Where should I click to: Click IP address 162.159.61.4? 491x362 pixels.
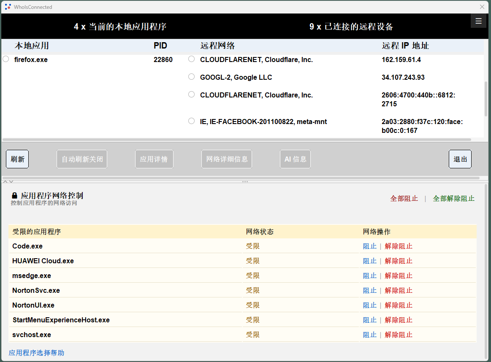click(401, 59)
